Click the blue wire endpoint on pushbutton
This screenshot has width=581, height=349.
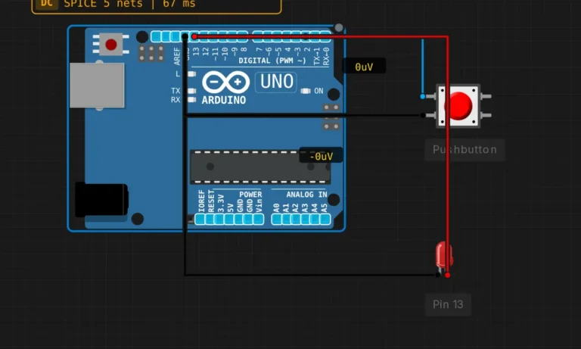422,96
